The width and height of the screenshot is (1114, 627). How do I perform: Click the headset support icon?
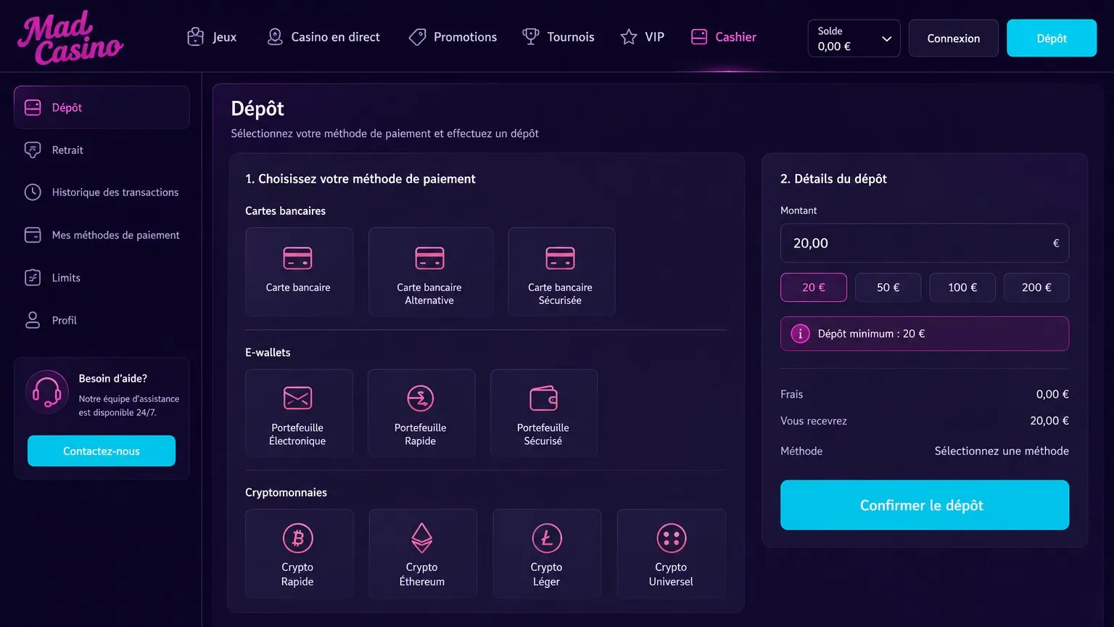tap(47, 393)
